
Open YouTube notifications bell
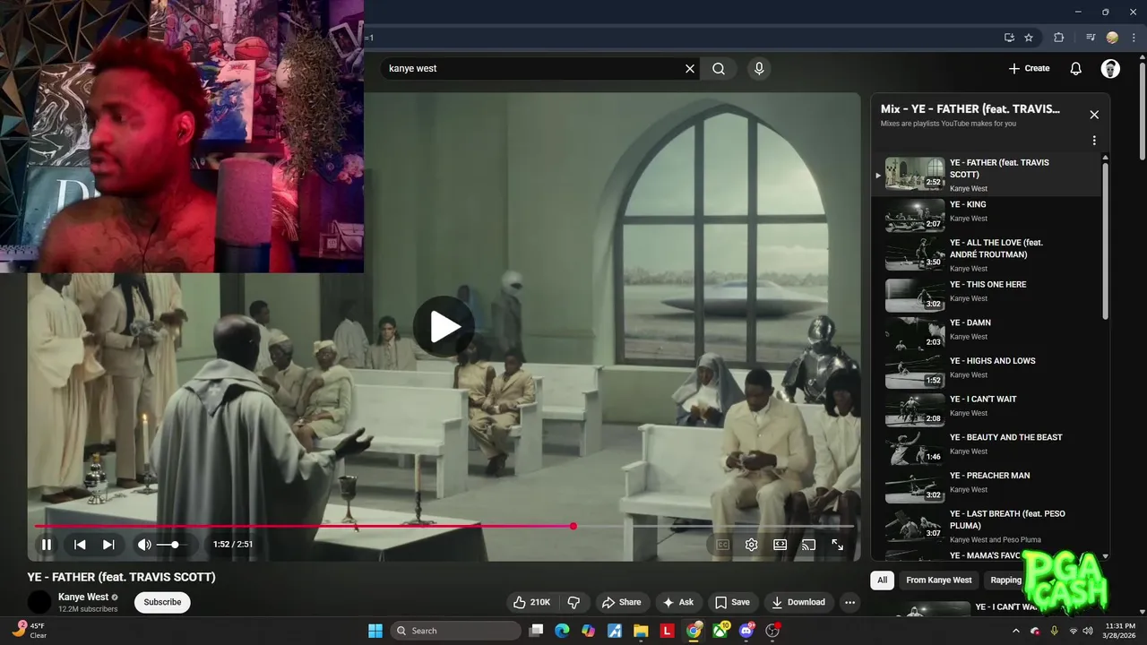(1076, 68)
